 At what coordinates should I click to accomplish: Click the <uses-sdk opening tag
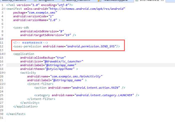(x=21, y=28)
